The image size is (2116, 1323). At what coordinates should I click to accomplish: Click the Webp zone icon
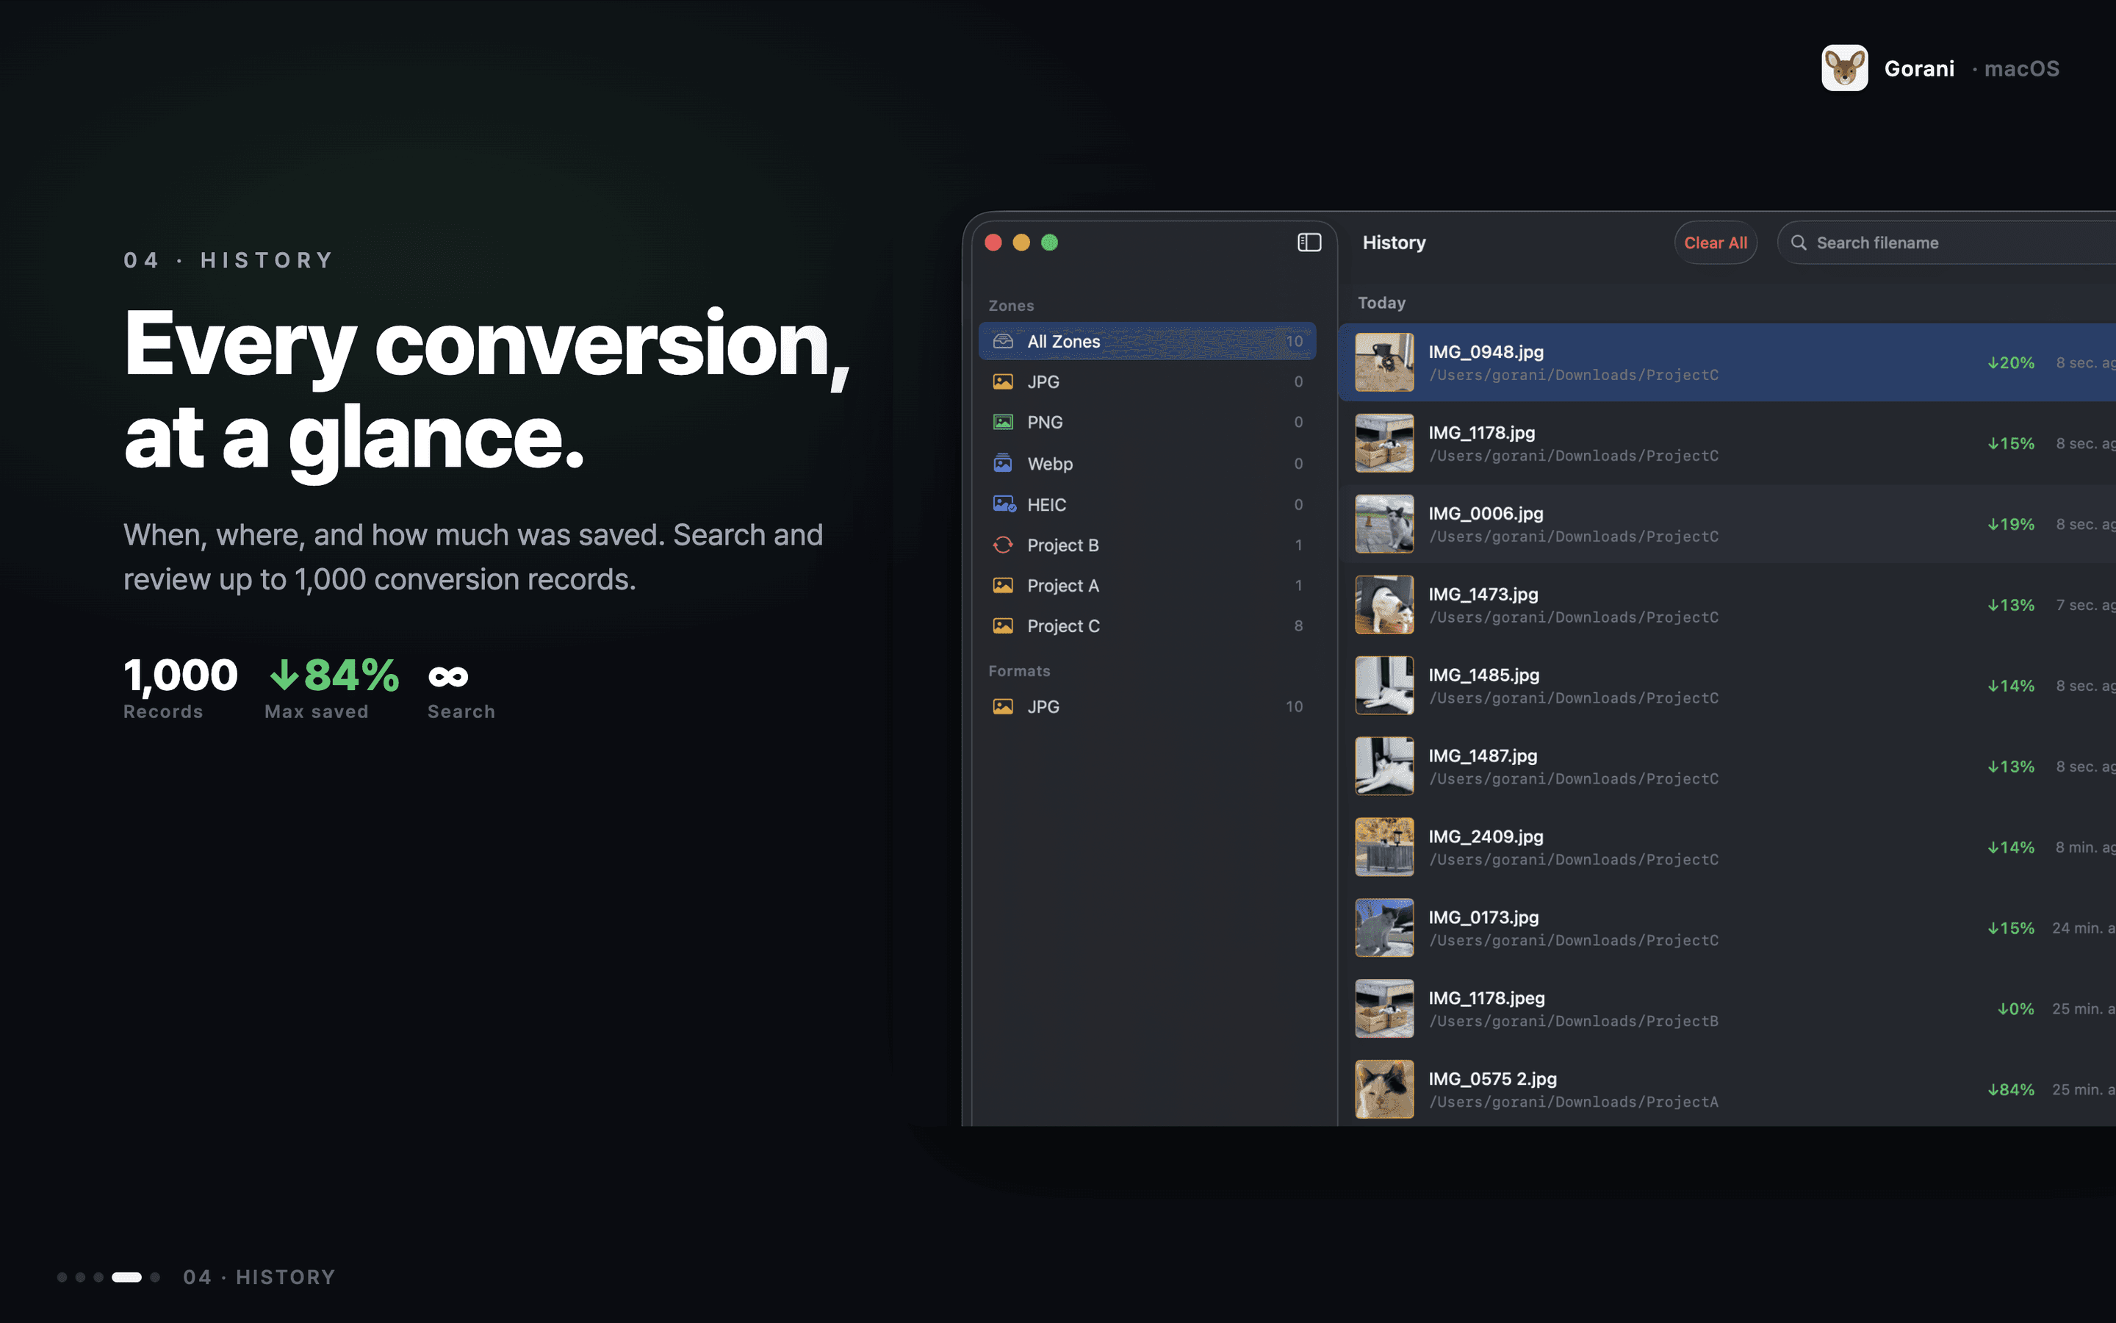[x=1003, y=463]
